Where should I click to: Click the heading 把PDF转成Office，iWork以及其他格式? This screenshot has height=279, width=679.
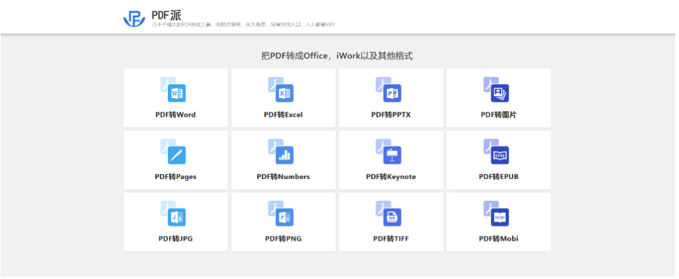tap(337, 56)
